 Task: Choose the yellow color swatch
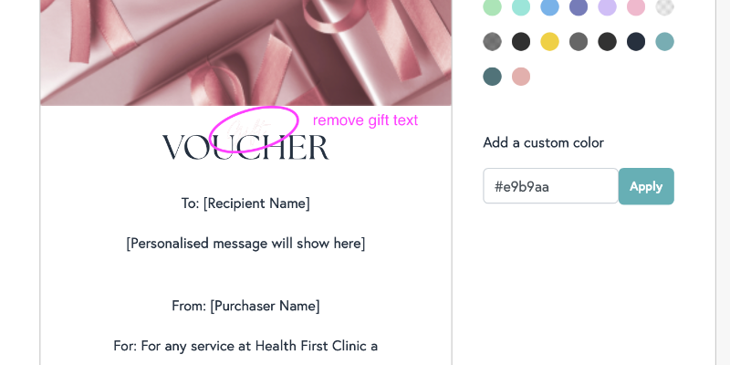550,41
